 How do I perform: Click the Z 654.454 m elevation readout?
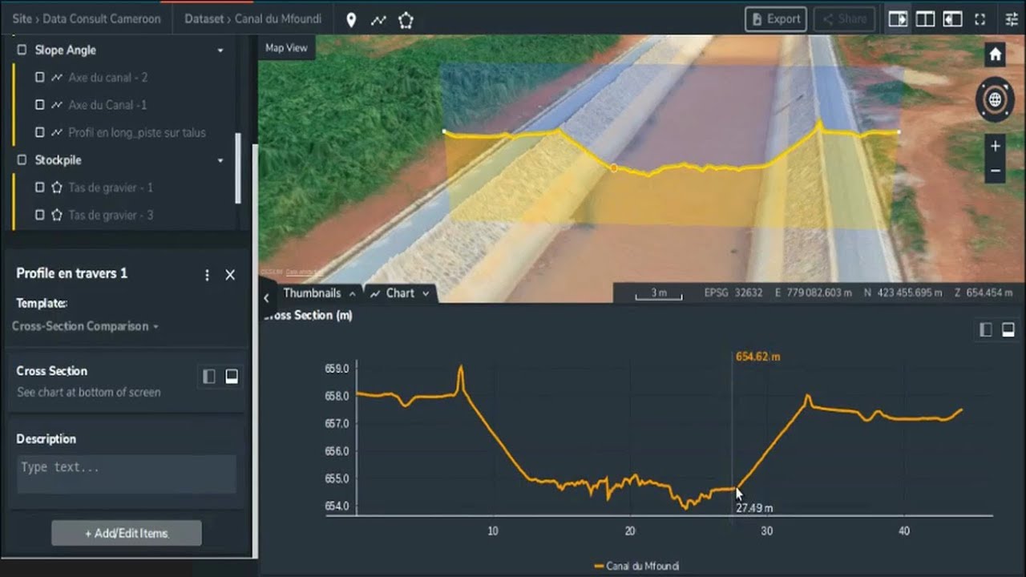tap(984, 293)
